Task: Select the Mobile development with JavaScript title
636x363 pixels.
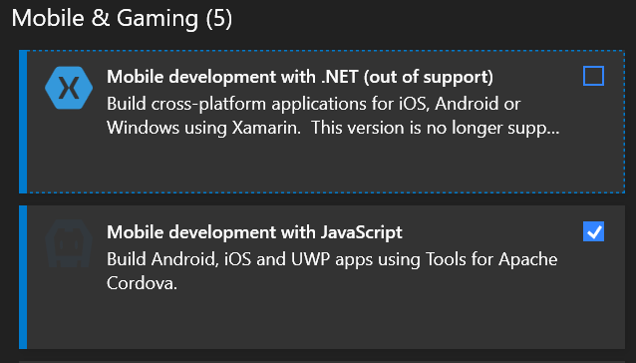Action: [x=254, y=232]
